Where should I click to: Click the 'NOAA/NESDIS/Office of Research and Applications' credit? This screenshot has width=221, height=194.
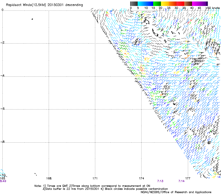(176, 192)
